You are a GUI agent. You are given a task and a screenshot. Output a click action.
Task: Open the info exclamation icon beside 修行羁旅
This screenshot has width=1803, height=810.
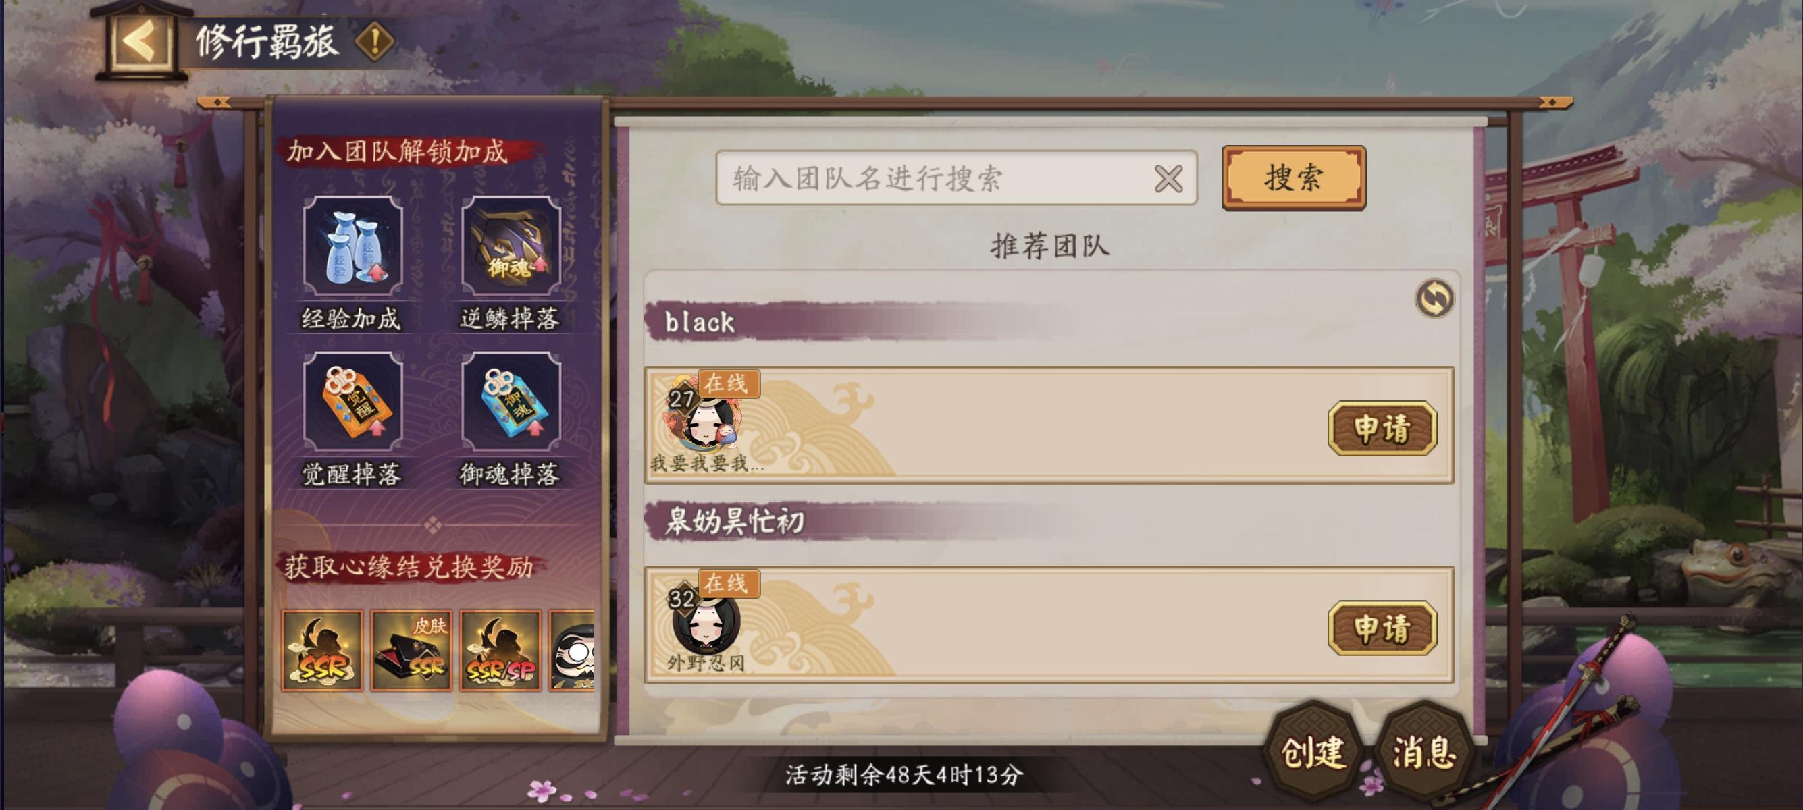(x=375, y=42)
